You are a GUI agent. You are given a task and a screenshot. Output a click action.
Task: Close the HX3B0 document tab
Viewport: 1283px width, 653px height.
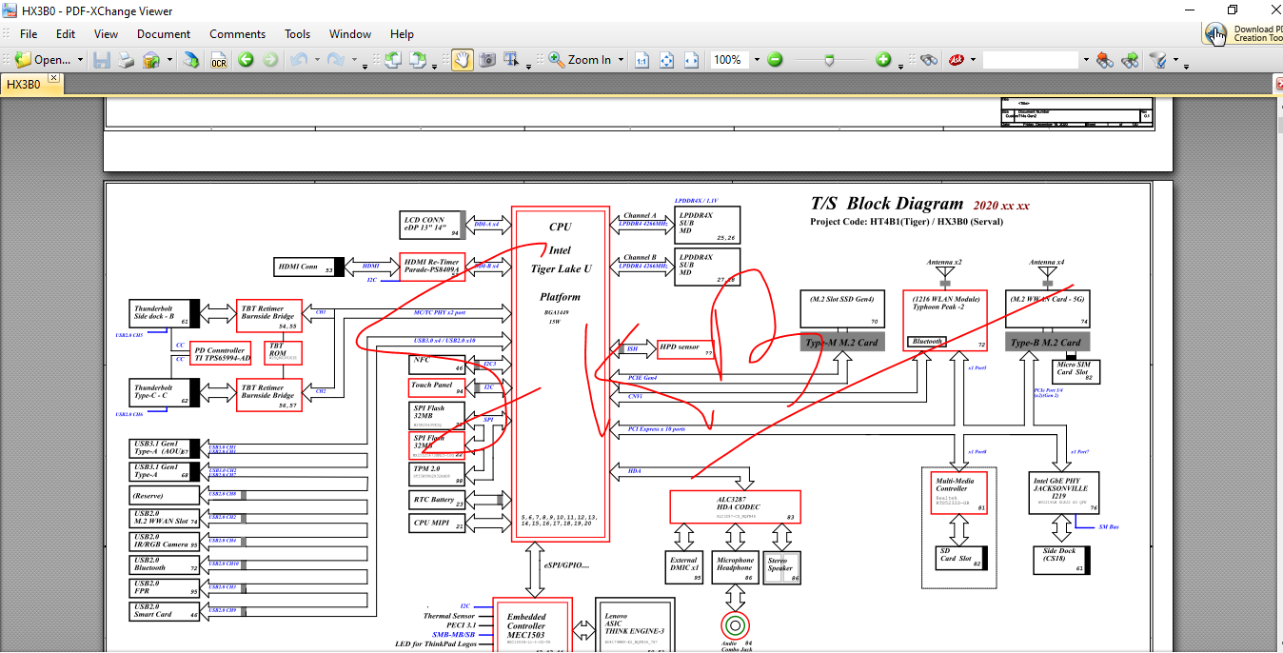pos(54,78)
